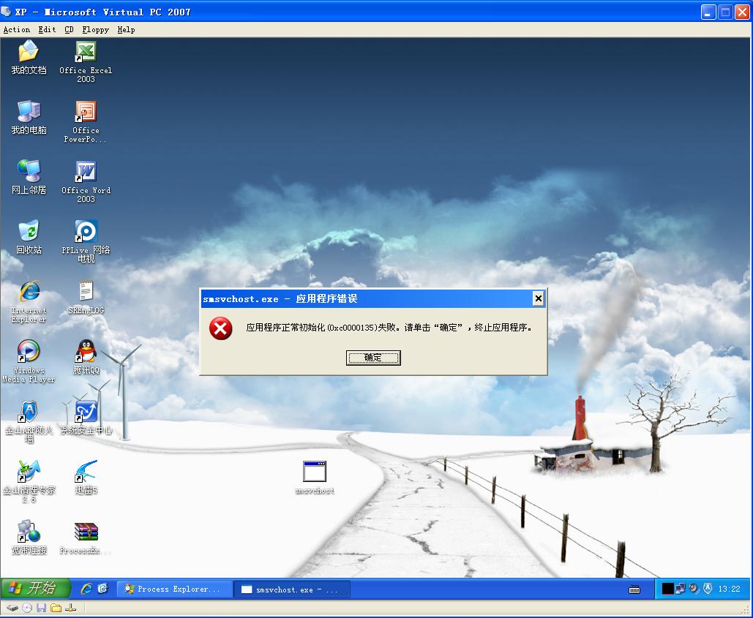This screenshot has height=618, width=753.
Task: Click the black square tray icon
Action: coord(667,589)
